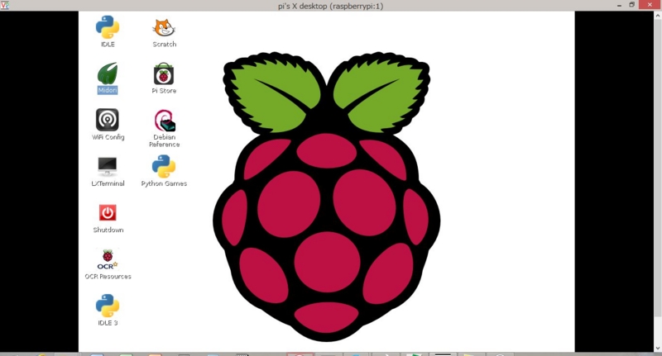Open the Pi Store shopping bag icon
662x356 pixels.
click(x=164, y=74)
